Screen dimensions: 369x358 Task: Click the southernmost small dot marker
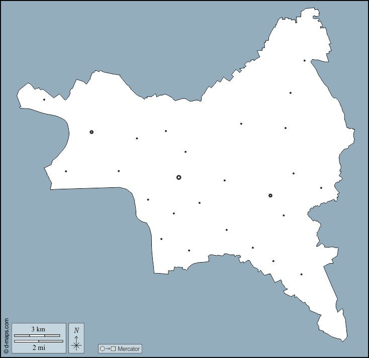(x=301, y=274)
